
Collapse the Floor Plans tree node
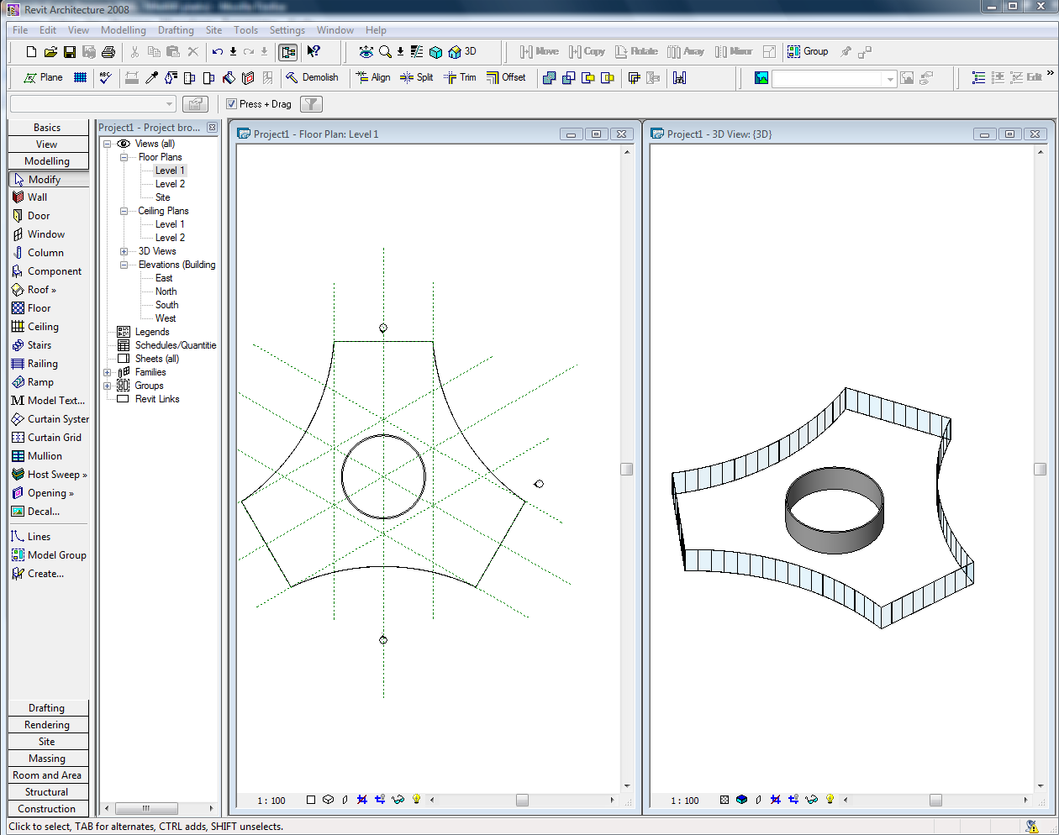(124, 157)
